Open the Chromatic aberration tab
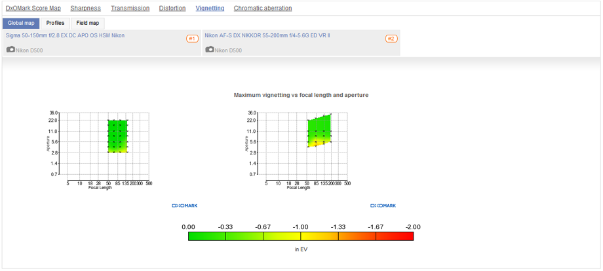This screenshot has width=603, height=271. (x=263, y=8)
